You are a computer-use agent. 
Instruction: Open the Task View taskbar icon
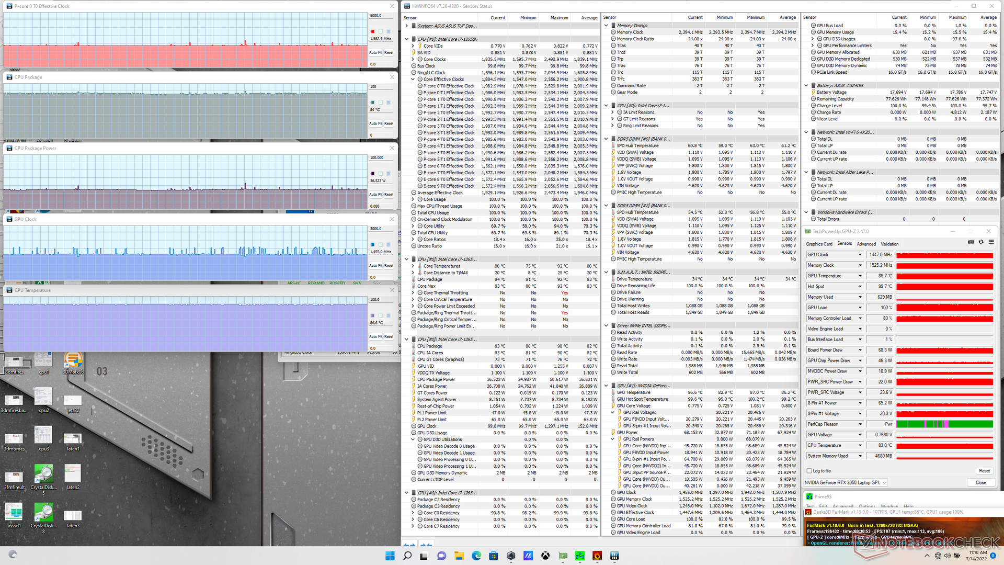(425, 556)
